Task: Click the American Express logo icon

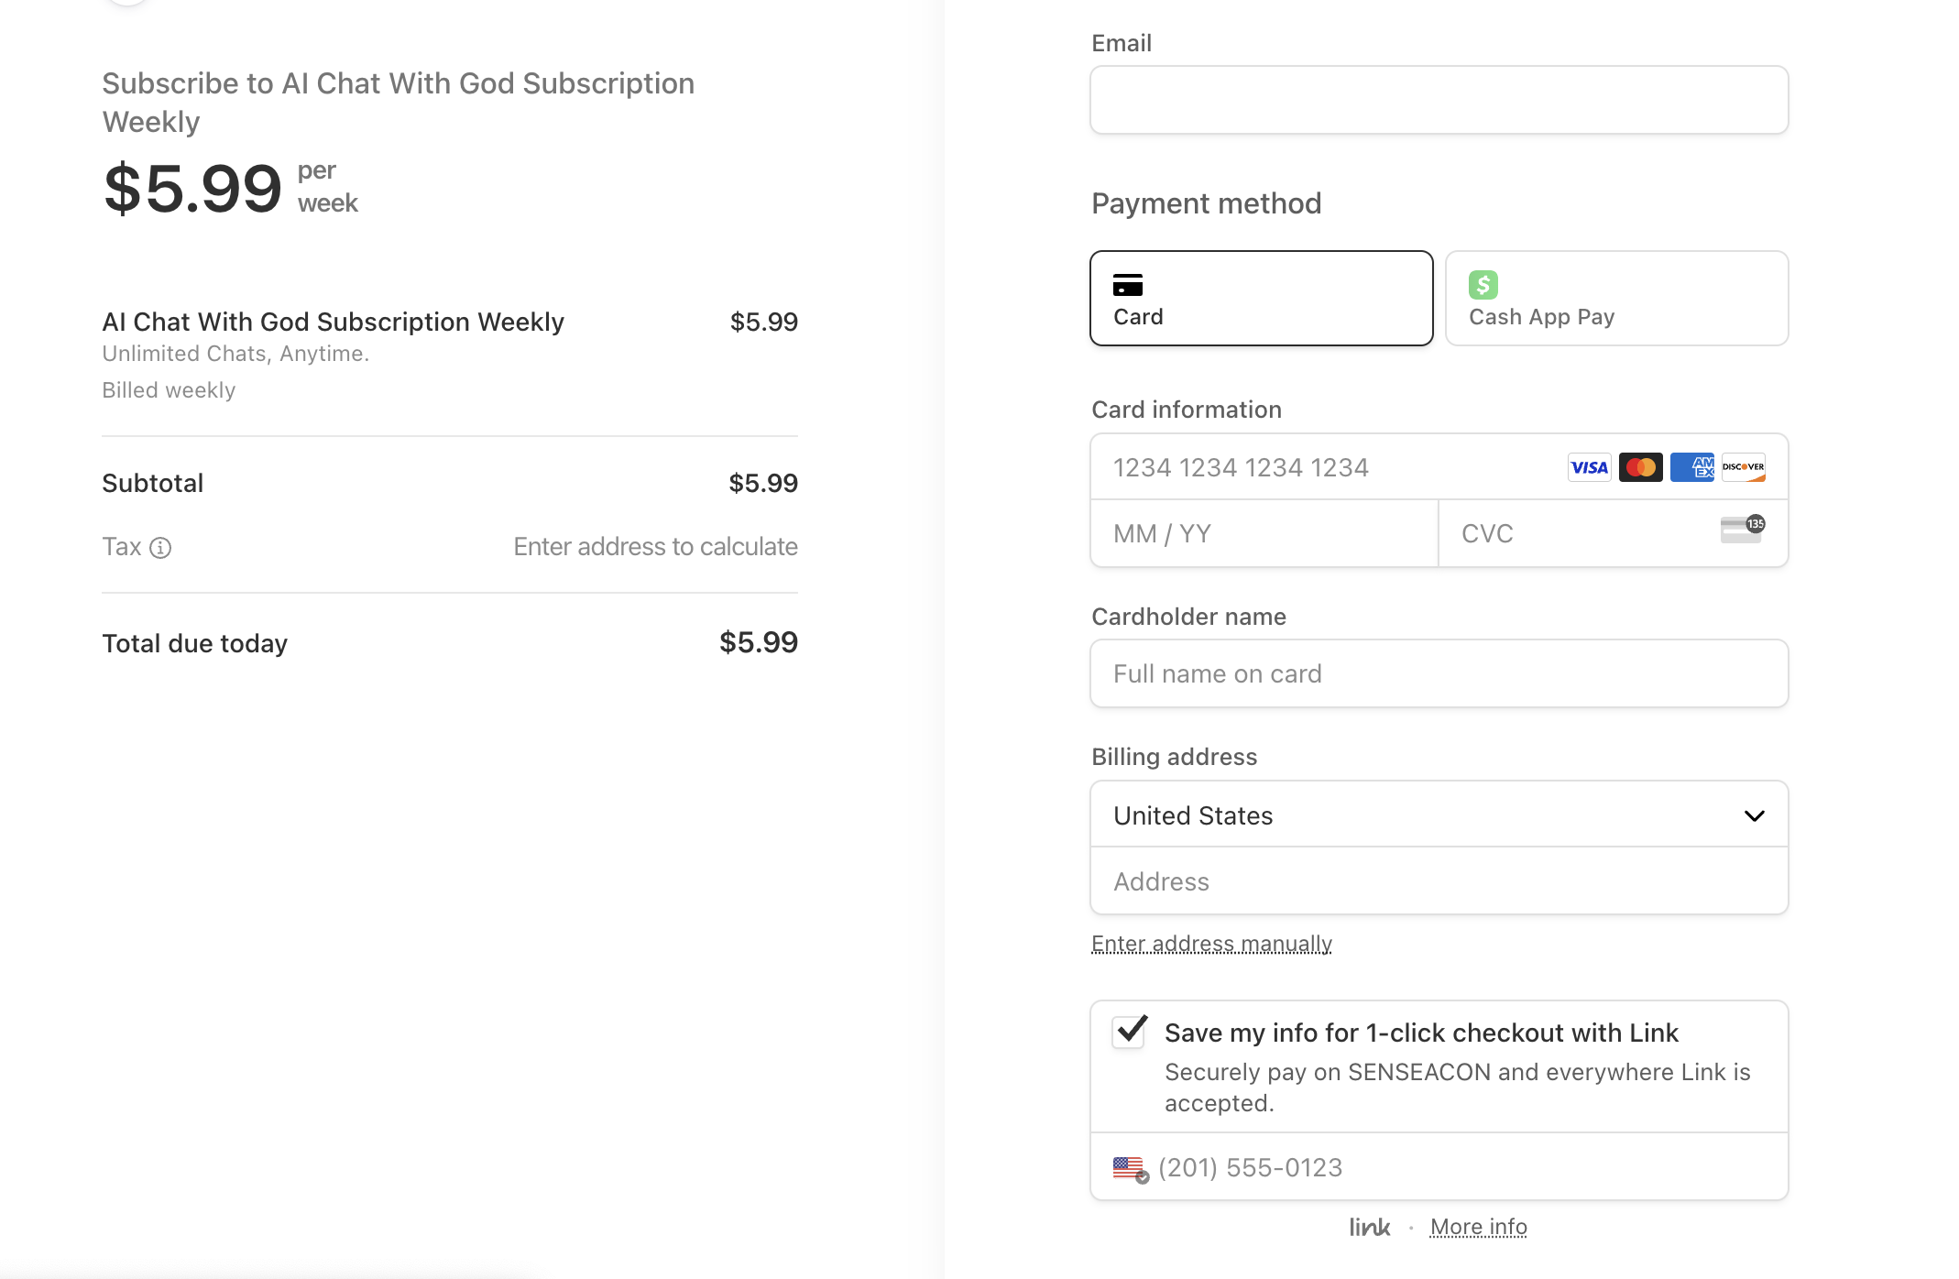Action: pos(1691,467)
